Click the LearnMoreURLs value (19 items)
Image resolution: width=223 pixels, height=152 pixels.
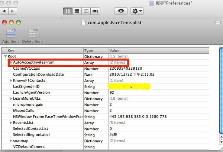119,99
